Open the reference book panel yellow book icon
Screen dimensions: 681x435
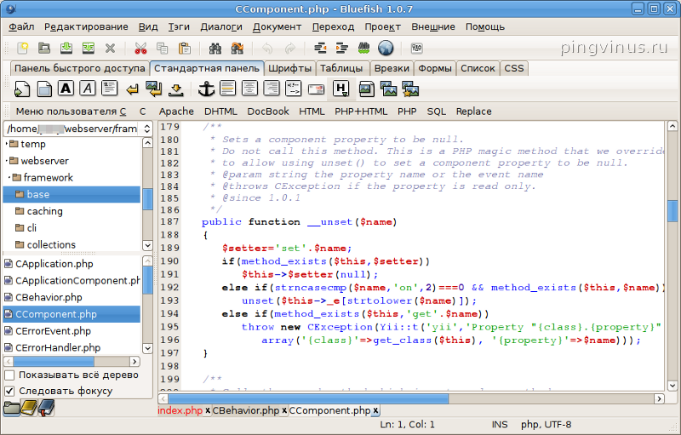click(x=29, y=408)
